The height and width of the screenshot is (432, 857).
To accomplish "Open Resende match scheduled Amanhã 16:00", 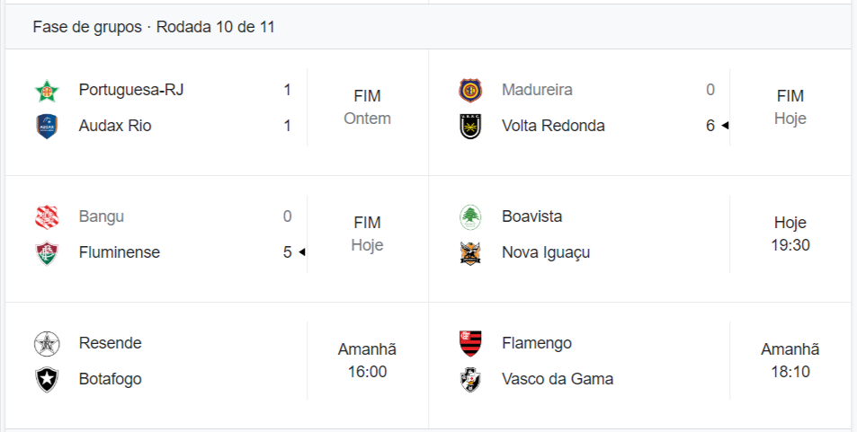I will tap(367, 360).
